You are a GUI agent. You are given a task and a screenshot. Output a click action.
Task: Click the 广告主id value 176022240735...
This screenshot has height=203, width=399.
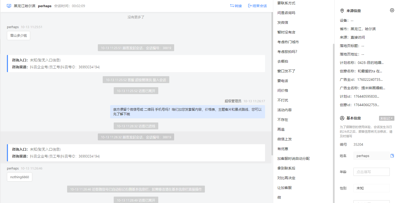(x=370, y=80)
